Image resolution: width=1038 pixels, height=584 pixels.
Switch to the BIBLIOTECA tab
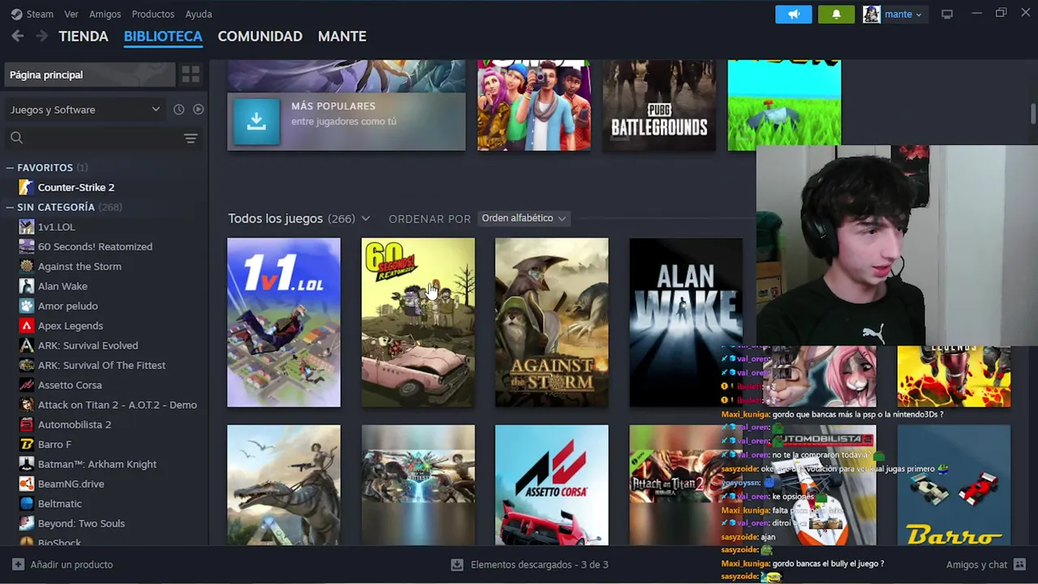[x=163, y=36]
